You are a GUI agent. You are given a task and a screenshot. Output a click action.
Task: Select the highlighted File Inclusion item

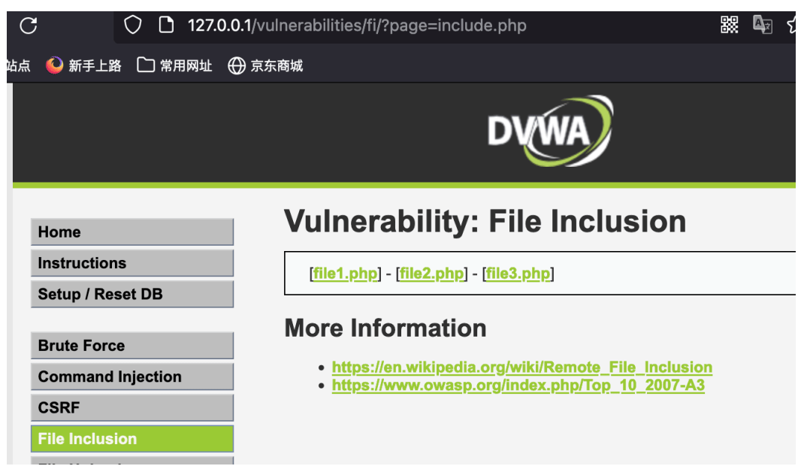132,439
